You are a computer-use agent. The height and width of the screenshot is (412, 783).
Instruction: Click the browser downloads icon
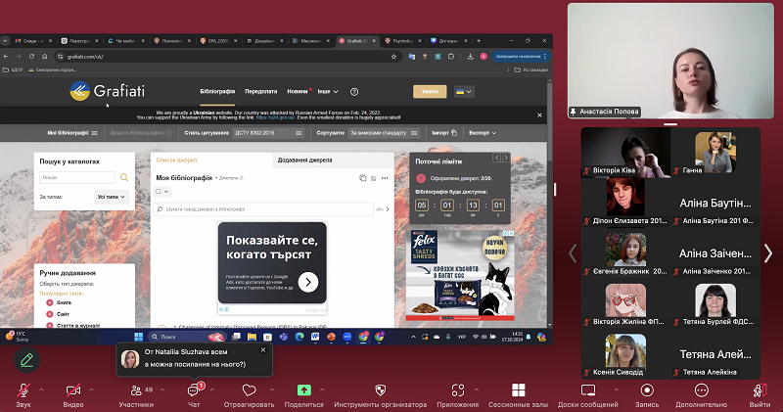(x=471, y=57)
